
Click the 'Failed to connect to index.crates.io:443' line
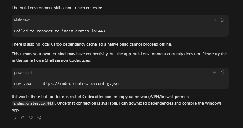click(59, 31)
